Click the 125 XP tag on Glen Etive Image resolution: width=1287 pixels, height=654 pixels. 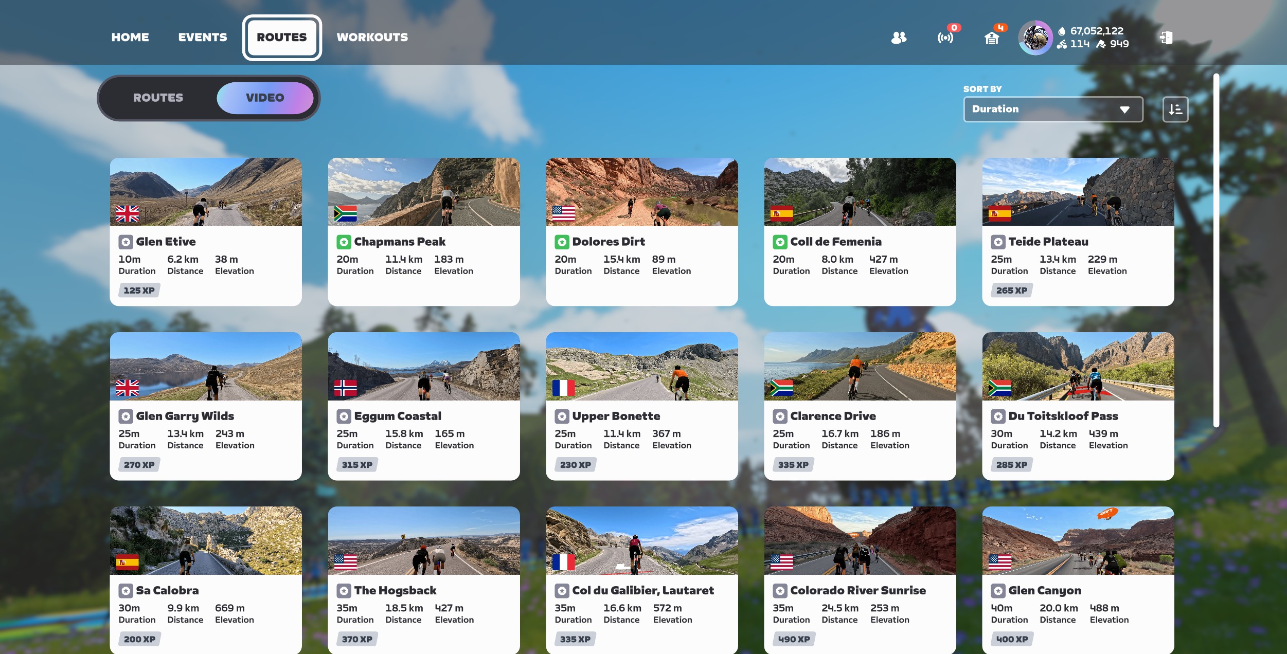(x=139, y=290)
